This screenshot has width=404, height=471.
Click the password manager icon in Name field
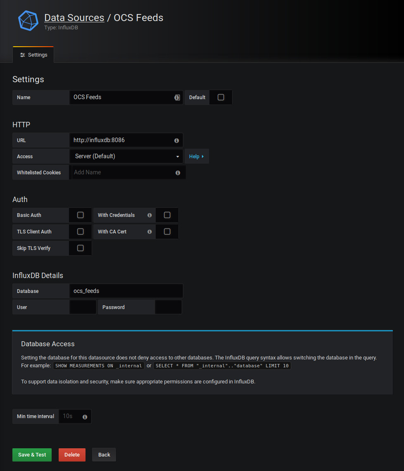[x=177, y=98]
